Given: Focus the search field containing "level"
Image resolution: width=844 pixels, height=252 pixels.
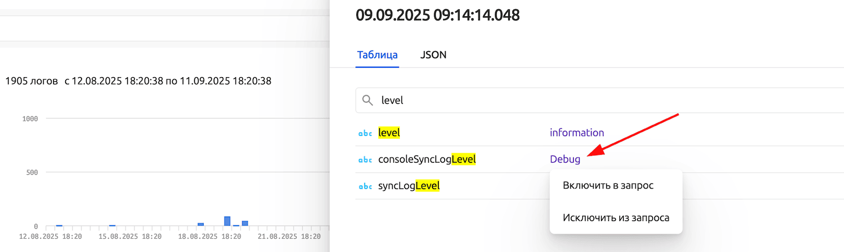Looking at the screenshot, I should (578, 100).
